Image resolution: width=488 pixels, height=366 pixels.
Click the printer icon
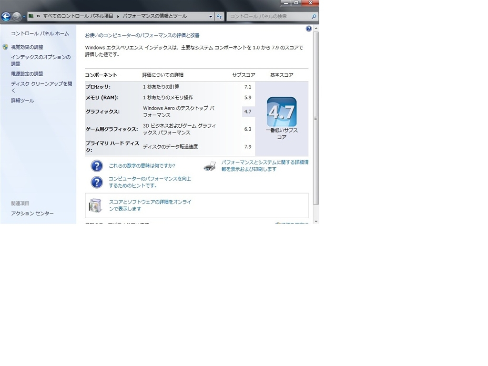click(210, 166)
